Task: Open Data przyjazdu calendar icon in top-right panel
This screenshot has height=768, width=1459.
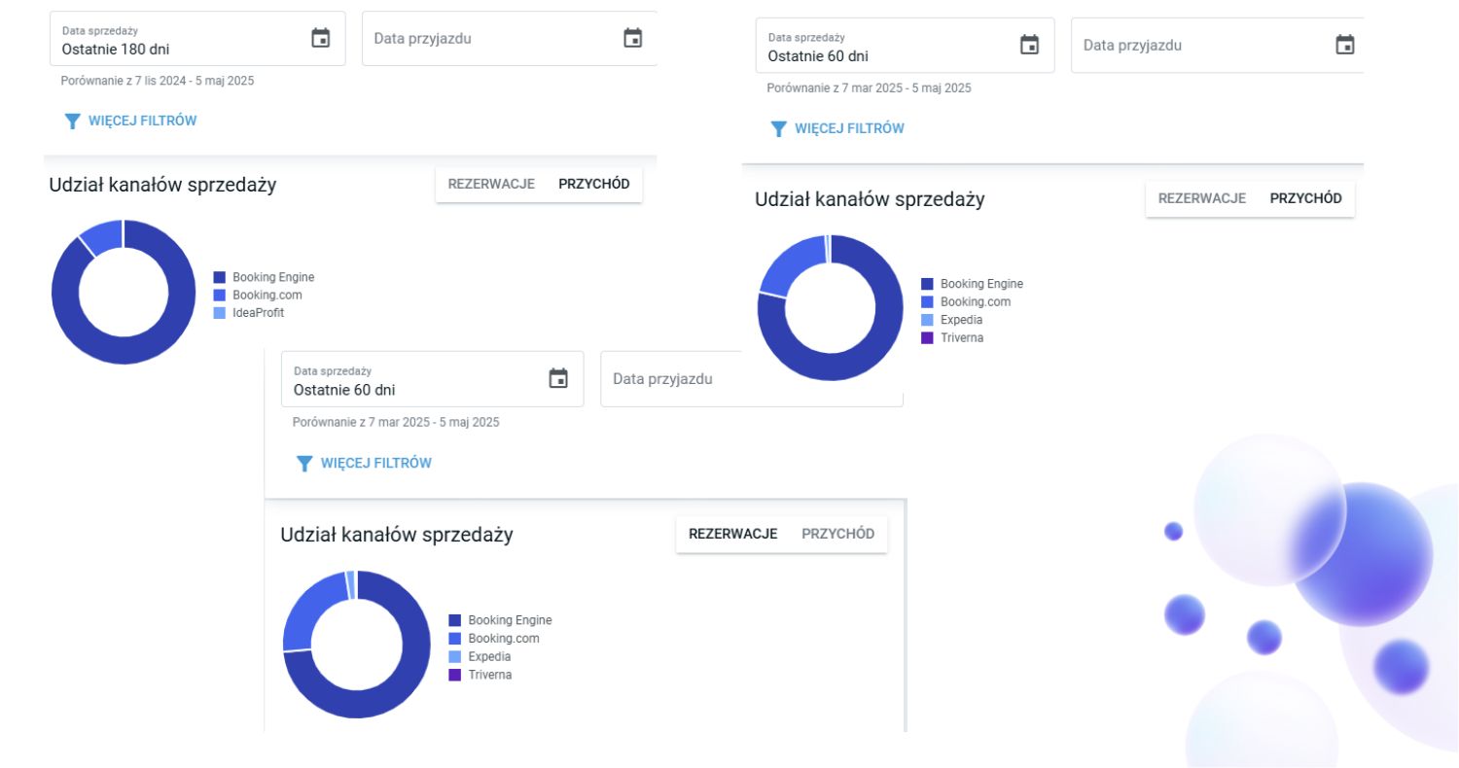Action: [1345, 45]
